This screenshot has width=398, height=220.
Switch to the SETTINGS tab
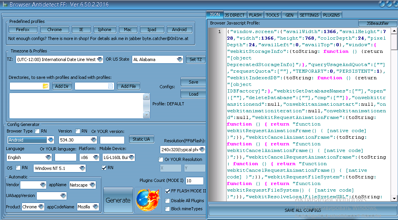tap(309, 15)
